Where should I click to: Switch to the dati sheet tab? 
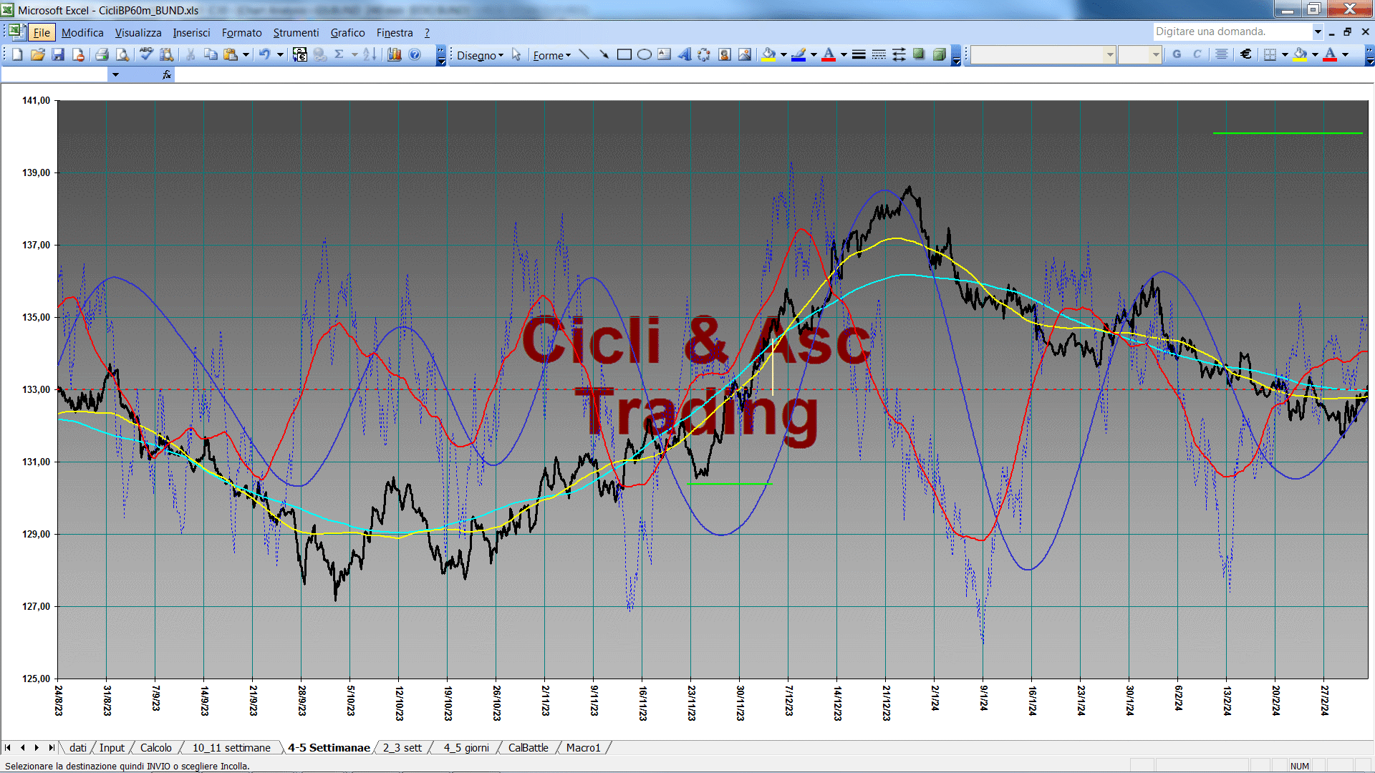point(77,747)
